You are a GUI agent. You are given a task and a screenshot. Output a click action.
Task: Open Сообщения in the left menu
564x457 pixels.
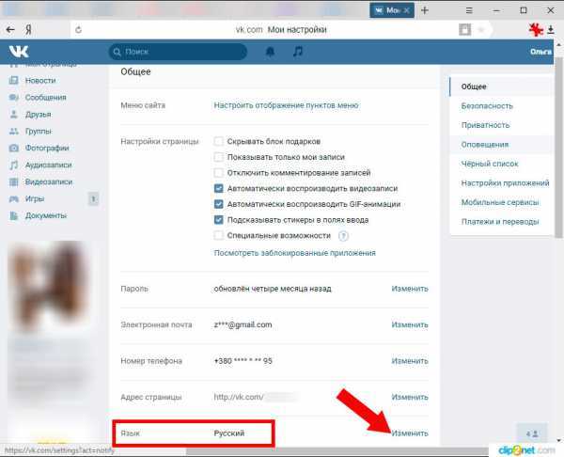coord(46,98)
